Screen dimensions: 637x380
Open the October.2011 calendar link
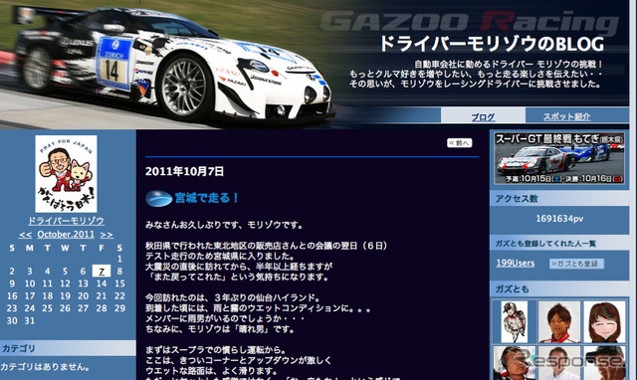(66, 234)
